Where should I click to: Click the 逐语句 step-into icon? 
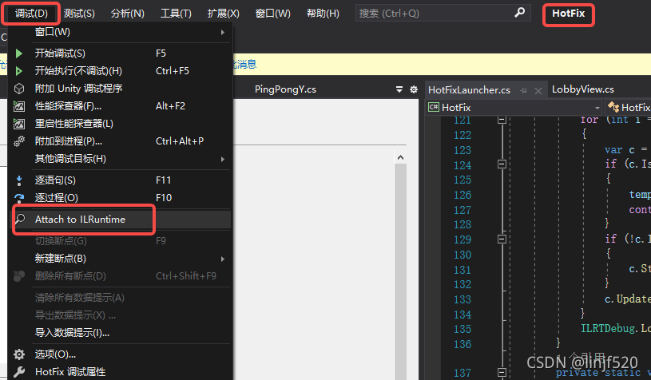point(19,180)
